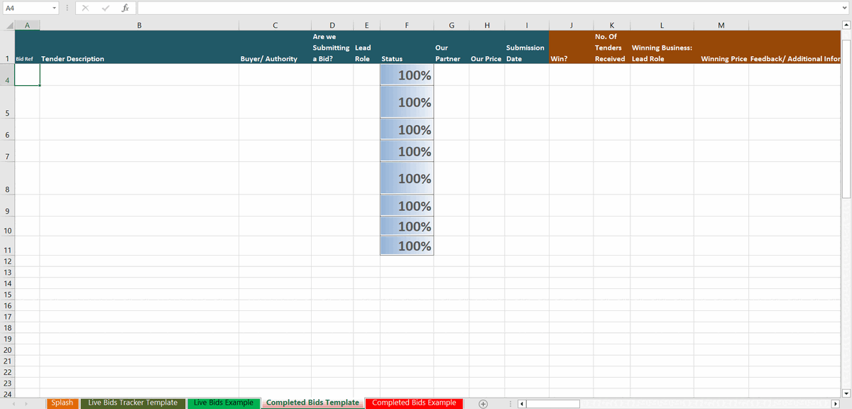Click the 100% status bar in row 4

coord(406,74)
